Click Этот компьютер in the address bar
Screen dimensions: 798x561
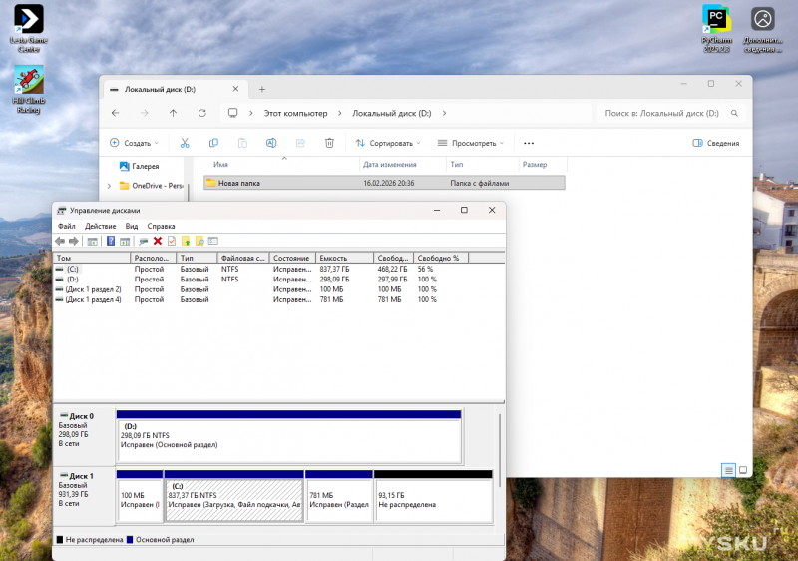coord(296,114)
